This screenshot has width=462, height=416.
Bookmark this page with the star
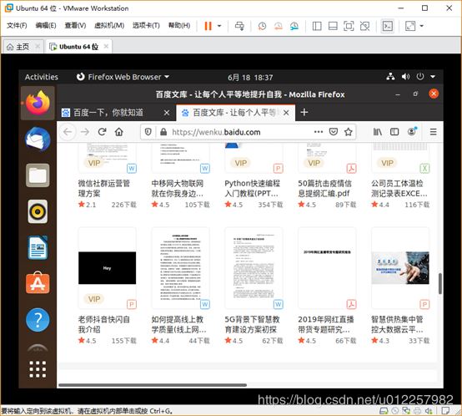click(x=349, y=132)
